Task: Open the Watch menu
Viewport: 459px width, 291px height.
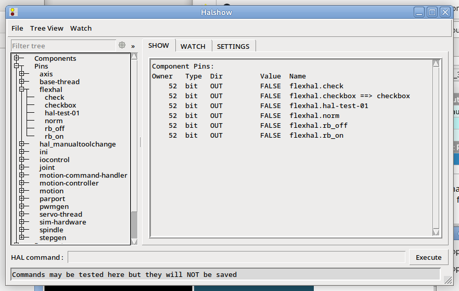Action: pos(81,28)
